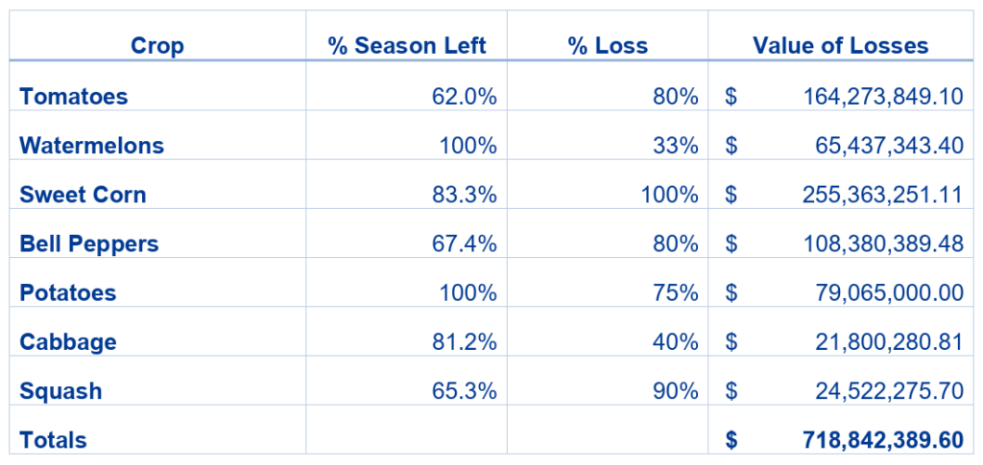
Task: Select Cabbage's 81.2% season left cell
Action: (x=465, y=342)
